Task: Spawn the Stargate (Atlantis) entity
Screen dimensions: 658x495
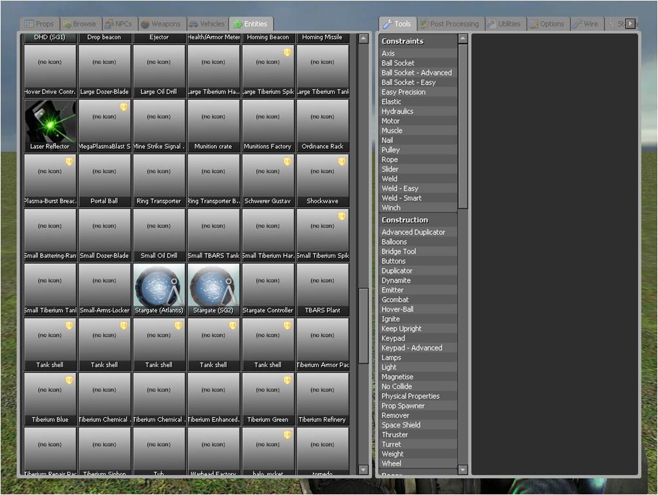Action: 159,288
